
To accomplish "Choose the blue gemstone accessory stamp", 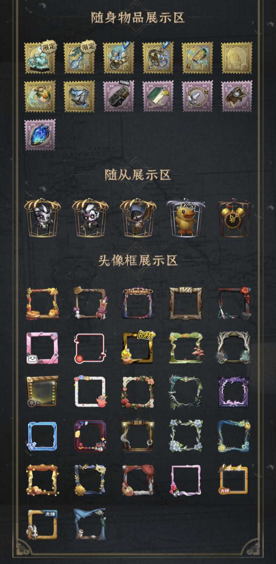I will (40, 135).
